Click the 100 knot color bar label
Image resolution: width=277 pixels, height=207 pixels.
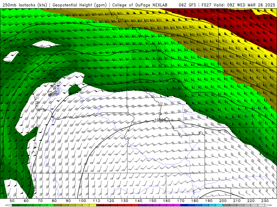(82, 201)
